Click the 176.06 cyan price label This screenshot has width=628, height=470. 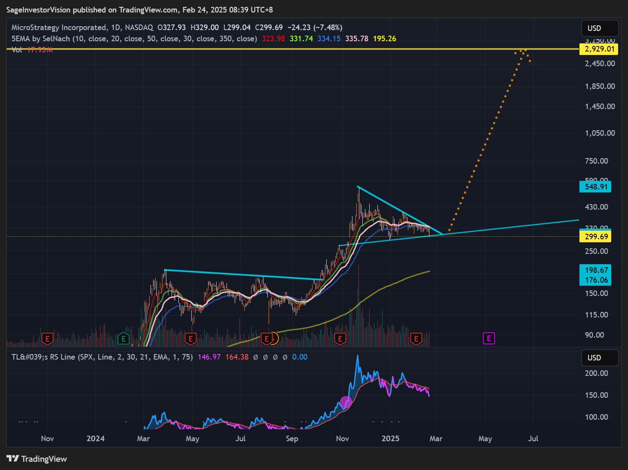pos(595,280)
